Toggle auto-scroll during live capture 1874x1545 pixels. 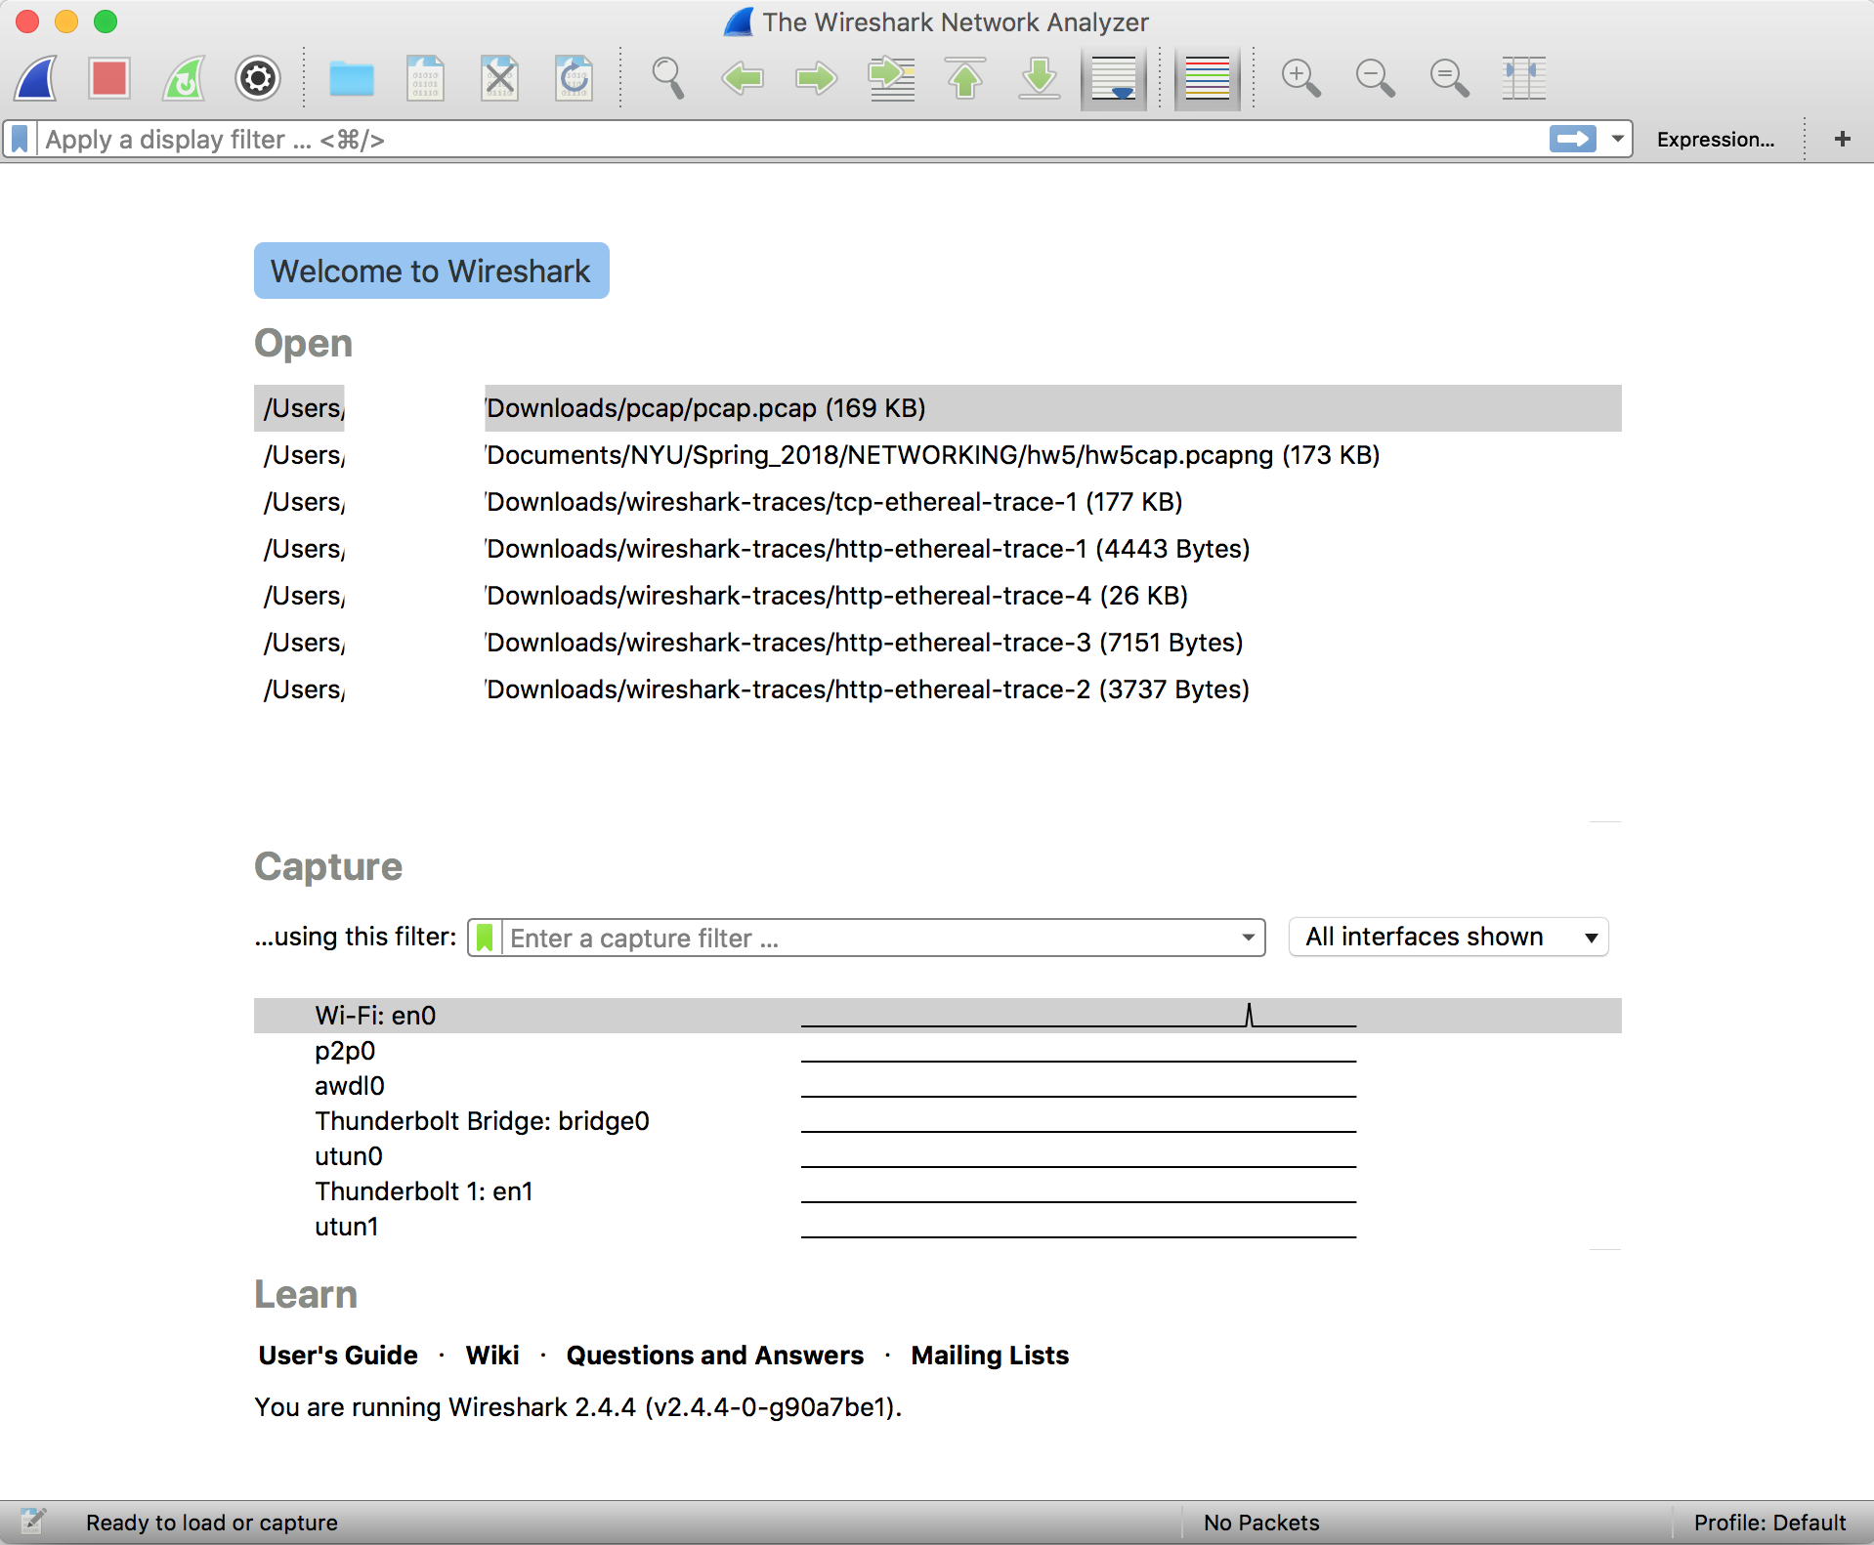coord(1114,79)
